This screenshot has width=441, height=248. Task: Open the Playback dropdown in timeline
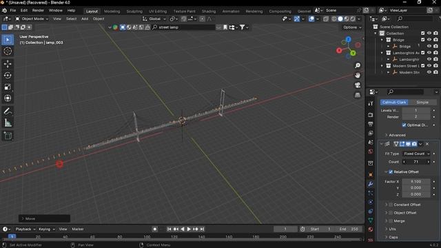point(25,229)
